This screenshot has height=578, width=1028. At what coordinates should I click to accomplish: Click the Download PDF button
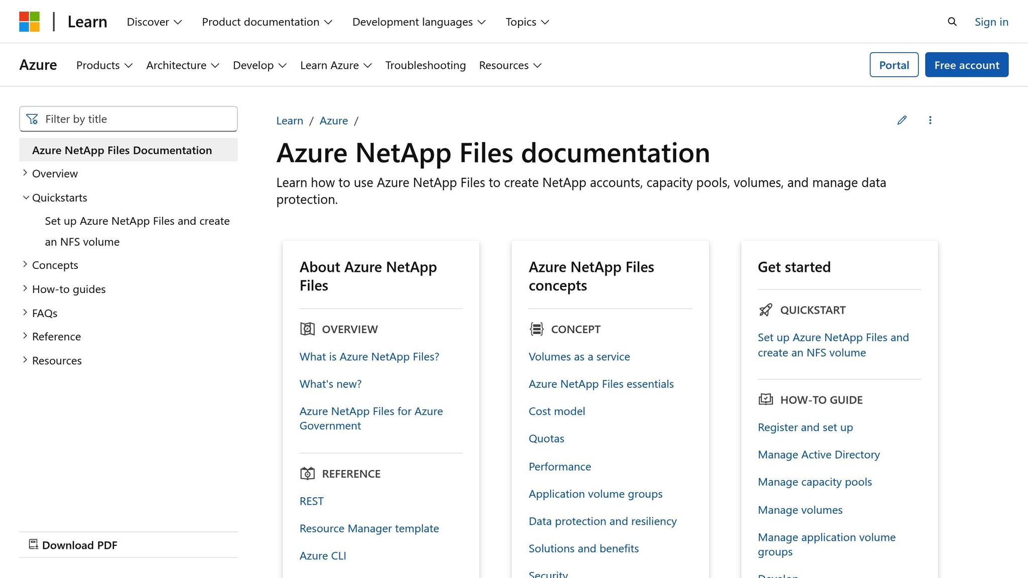coord(73,545)
